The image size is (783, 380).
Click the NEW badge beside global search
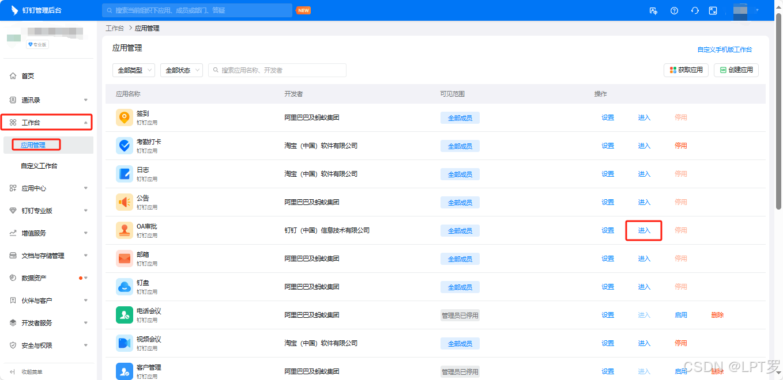303,10
